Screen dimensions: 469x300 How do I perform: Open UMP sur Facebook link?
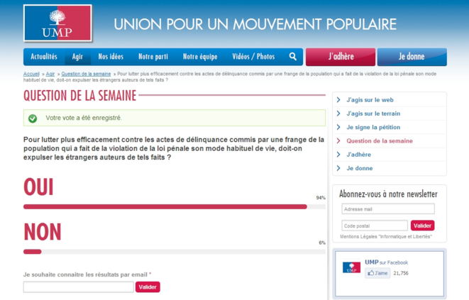[x=386, y=262]
